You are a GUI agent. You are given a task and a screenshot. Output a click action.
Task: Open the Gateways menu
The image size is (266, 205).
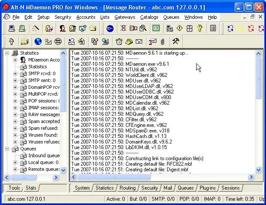click(x=125, y=17)
